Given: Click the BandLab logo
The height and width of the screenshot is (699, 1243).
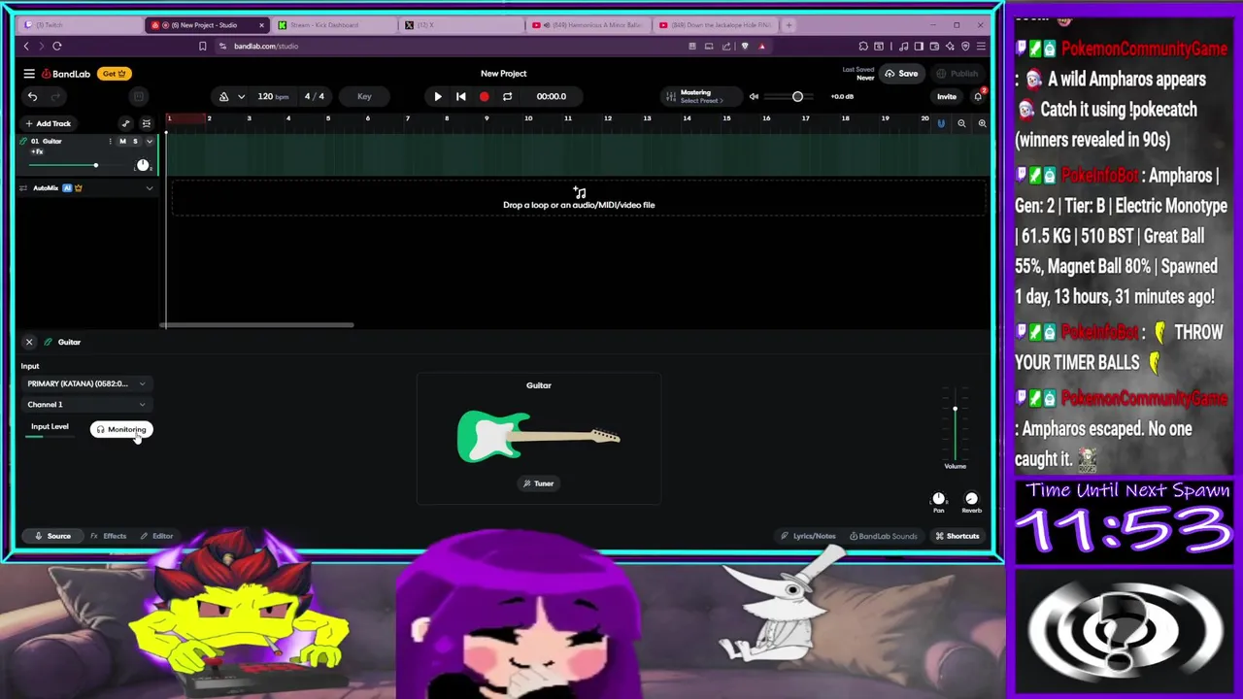Looking at the screenshot, I should [66, 74].
